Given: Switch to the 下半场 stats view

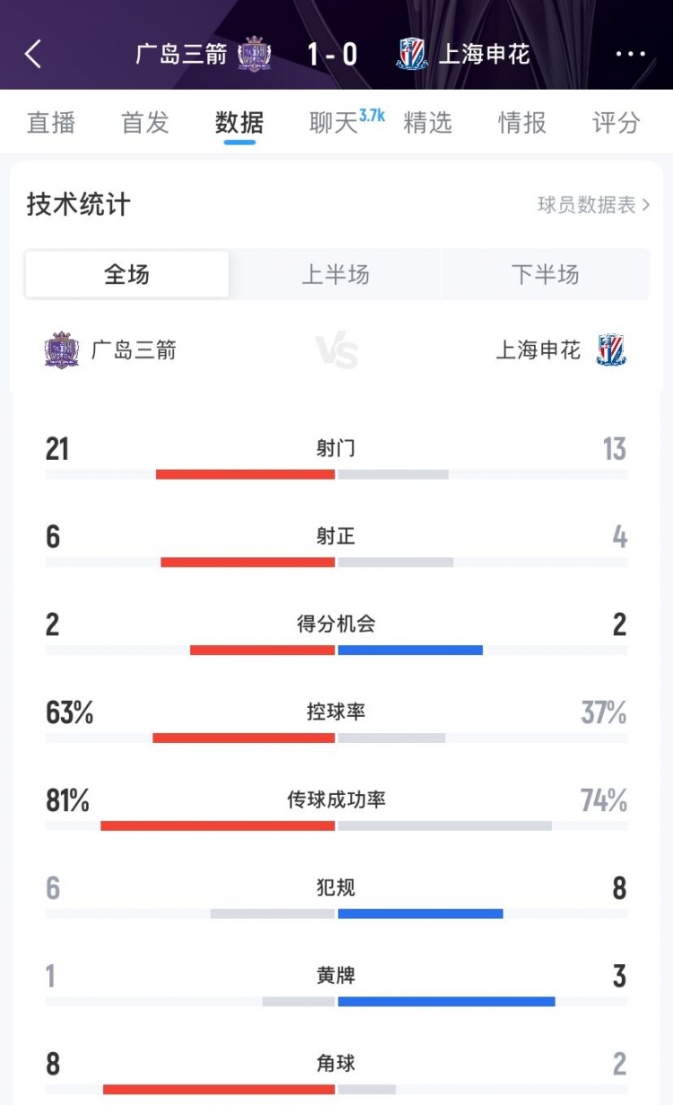Looking at the screenshot, I should [545, 274].
